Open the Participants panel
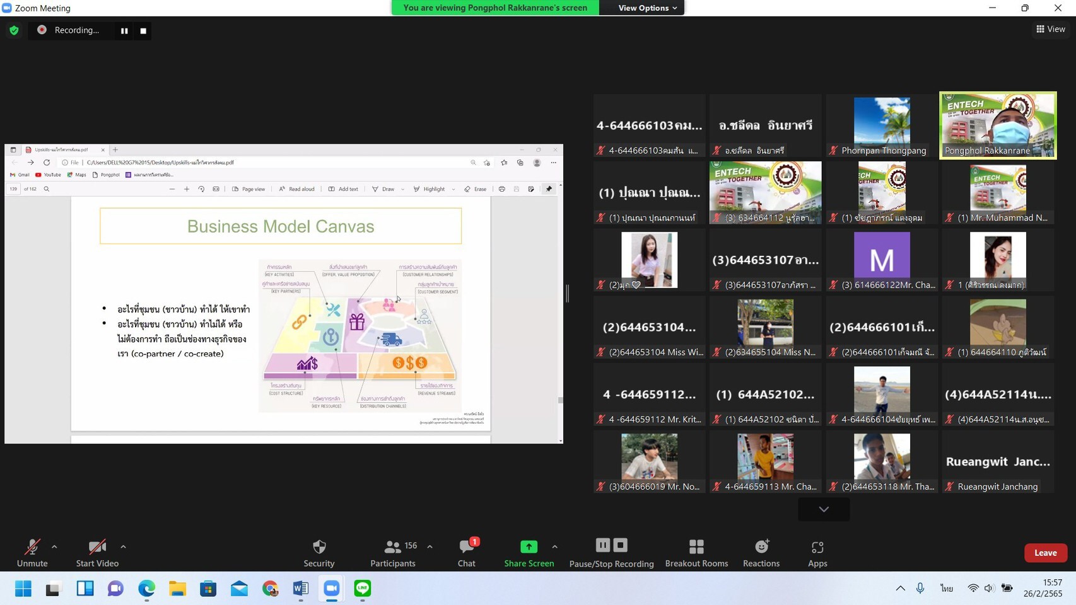The width and height of the screenshot is (1076, 605). click(x=392, y=552)
